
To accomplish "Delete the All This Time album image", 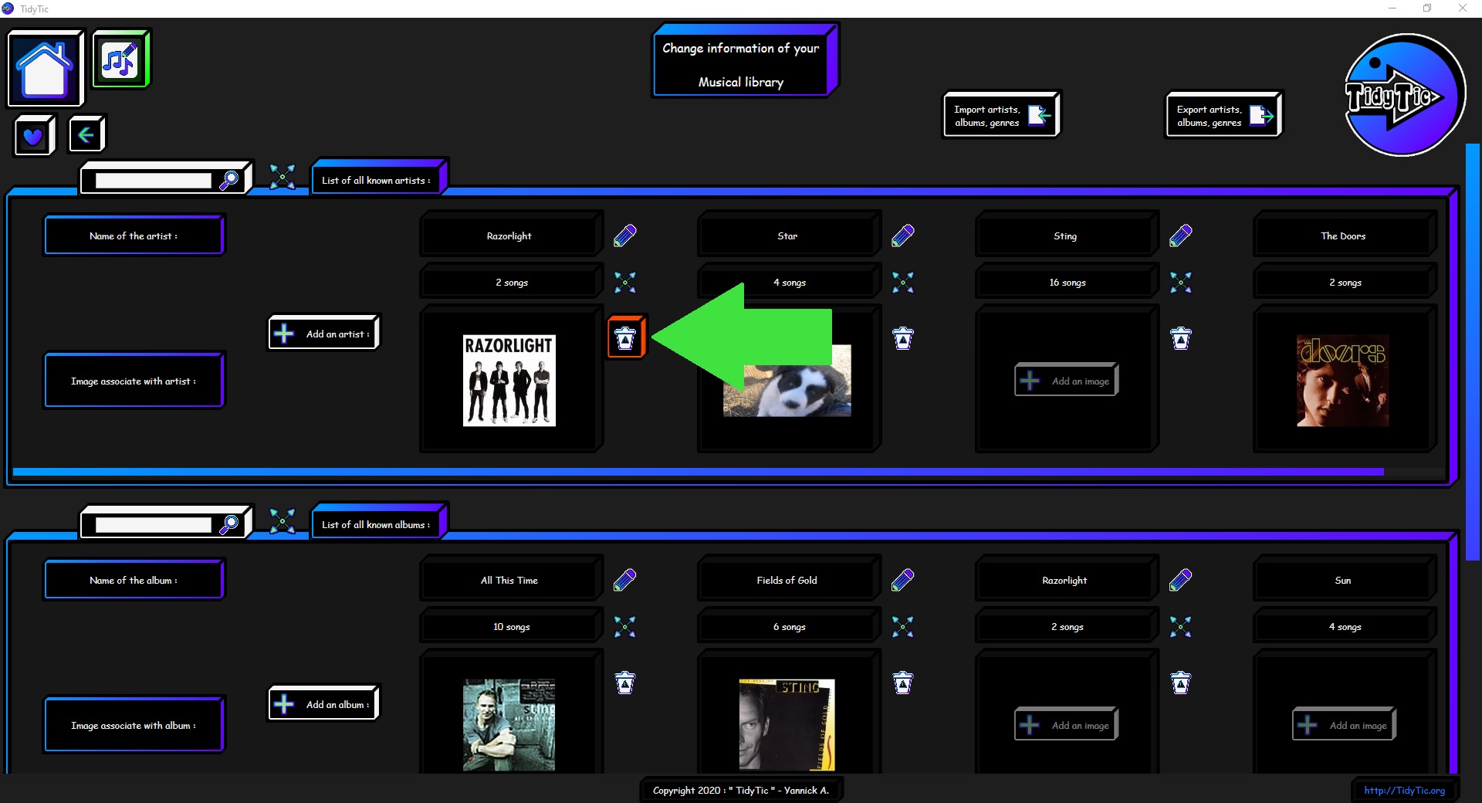I will pos(625,683).
